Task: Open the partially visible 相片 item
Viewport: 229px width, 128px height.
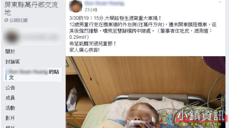Action: pyautogui.click(x=10, y=127)
